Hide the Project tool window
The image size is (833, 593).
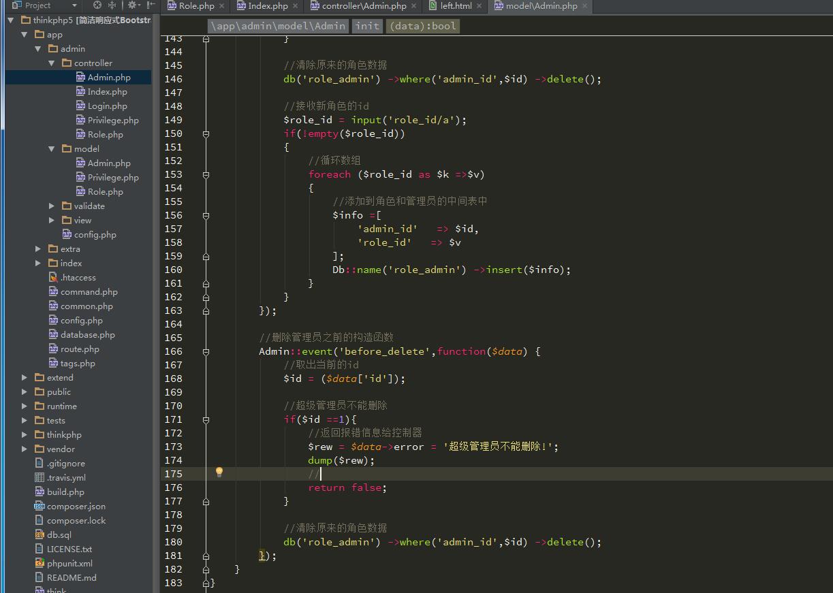pyautogui.click(x=150, y=5)
